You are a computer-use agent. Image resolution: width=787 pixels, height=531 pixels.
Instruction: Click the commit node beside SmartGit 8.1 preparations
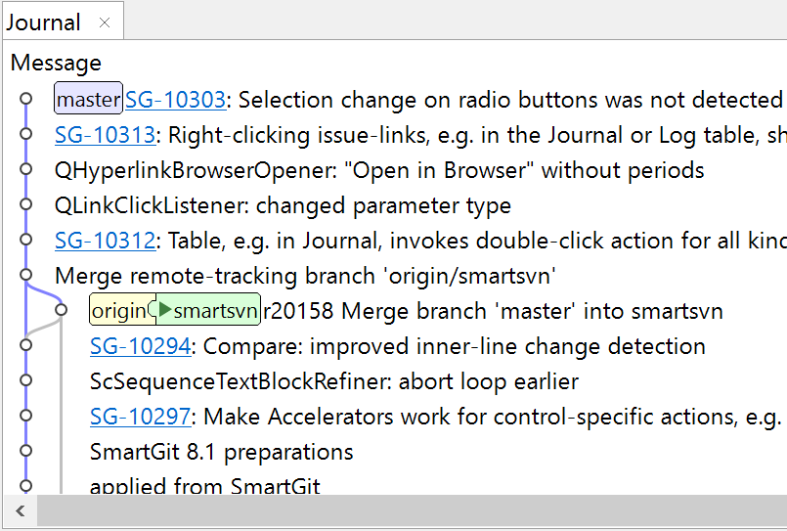click(x=26, y=451)
